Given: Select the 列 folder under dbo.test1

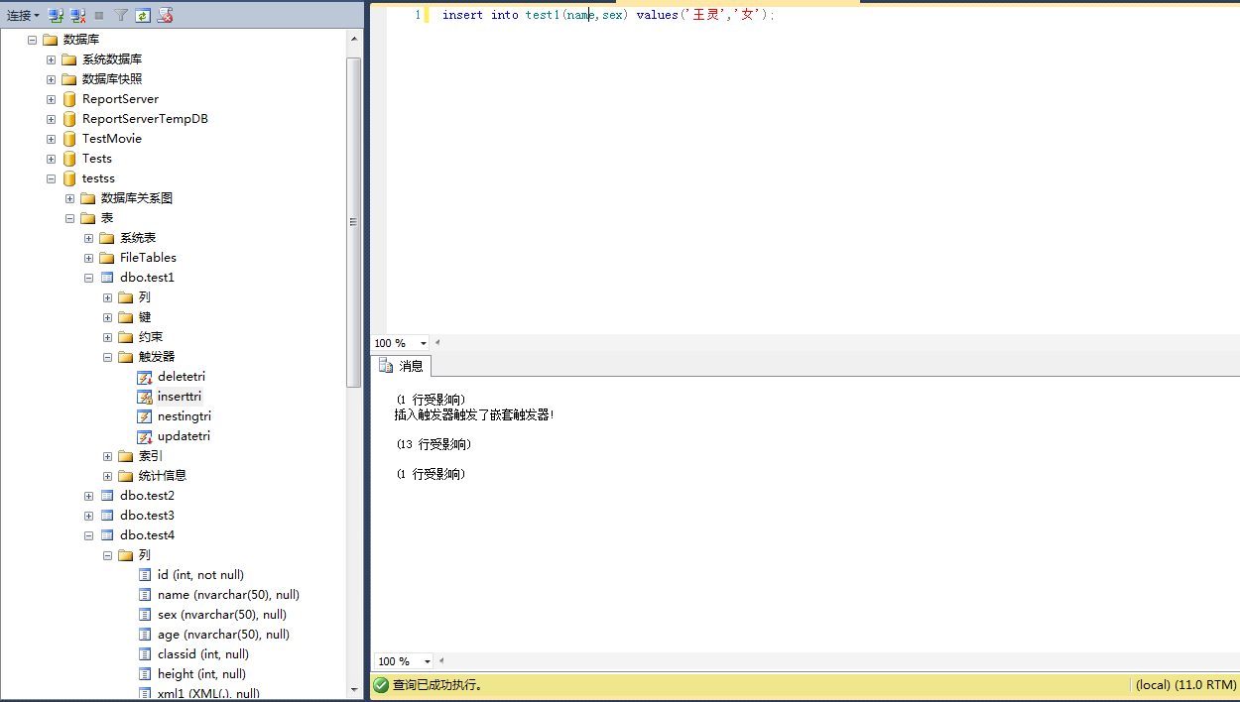Looking at the screenshot, I should click(145, 297).
